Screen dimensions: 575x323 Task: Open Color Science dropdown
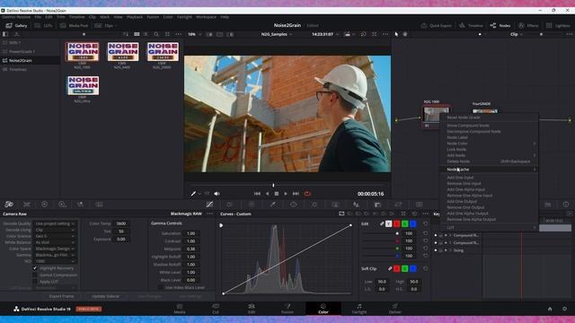55,236
